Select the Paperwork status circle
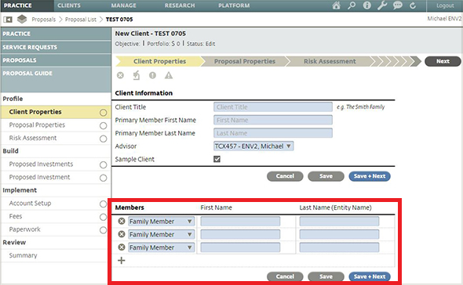Screen dimensions: 463x285 click(103, 230)
